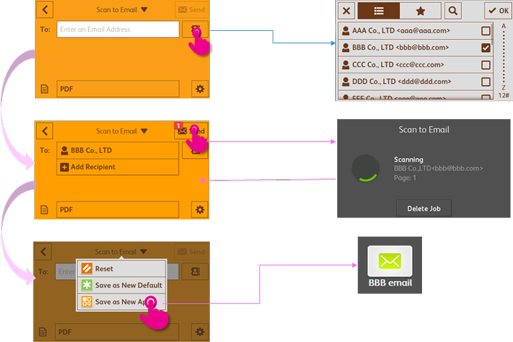513x342 pixels.
Task: Uncheck the BBB Co., LTD checkbox
Action: pos(486,48)
